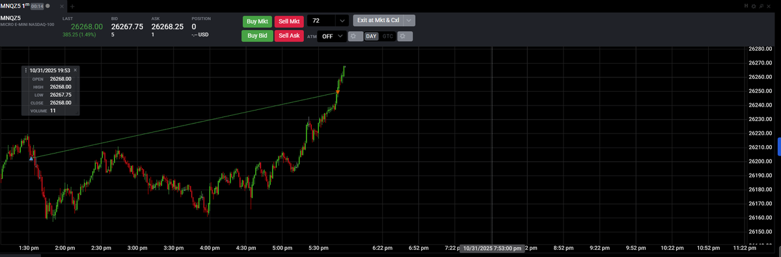Click Buy Mkt button

click(x=258, y=21)
